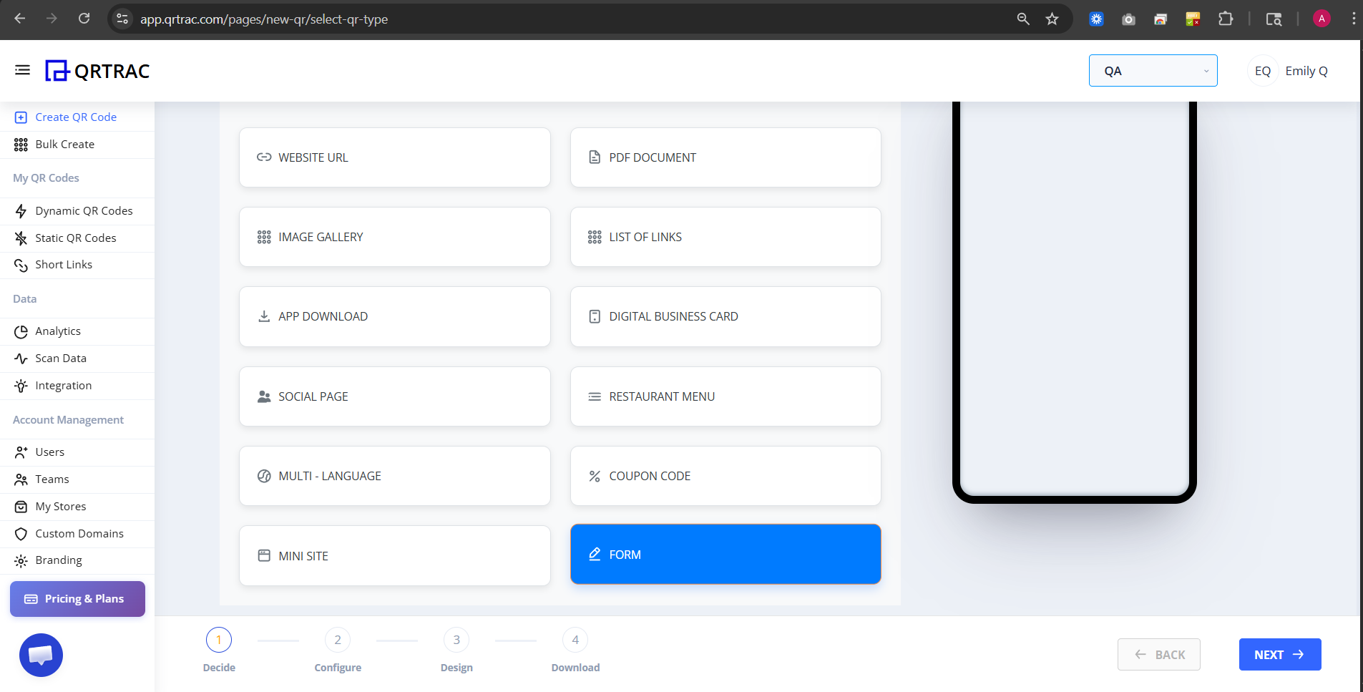Expand the Emily Q account menu
This screenshot has height=692, width=1363.
(1306, 70)
